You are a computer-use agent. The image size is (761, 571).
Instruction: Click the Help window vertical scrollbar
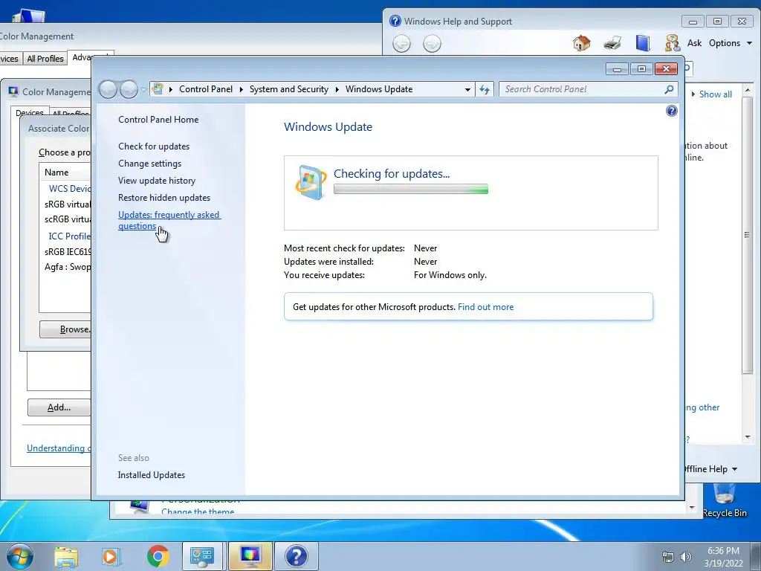[x=748, y=236]
